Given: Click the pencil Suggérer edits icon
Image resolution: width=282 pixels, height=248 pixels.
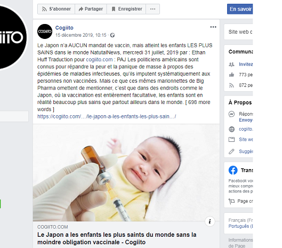Looking at the screenshot, I should (231, 151).
